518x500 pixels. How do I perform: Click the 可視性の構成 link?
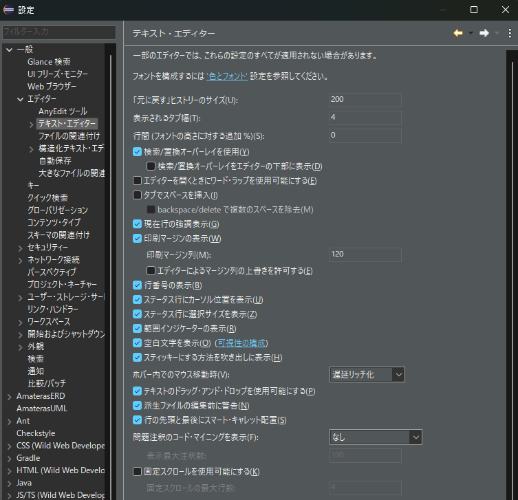click(x=242, y=343)
